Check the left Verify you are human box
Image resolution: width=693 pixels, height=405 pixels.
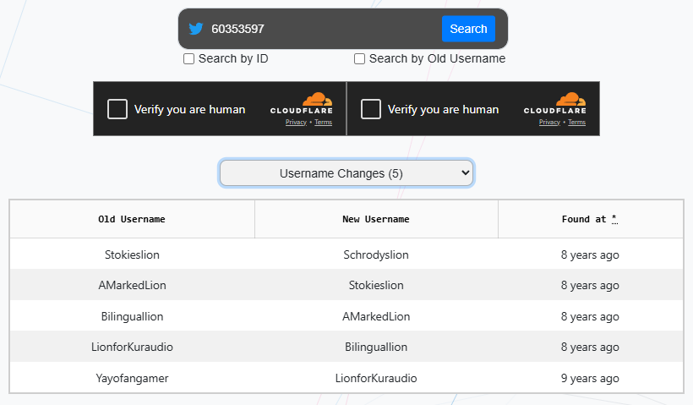(117, 109)
